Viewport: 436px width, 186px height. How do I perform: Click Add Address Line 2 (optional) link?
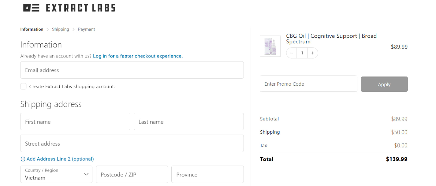pos(60,159)
